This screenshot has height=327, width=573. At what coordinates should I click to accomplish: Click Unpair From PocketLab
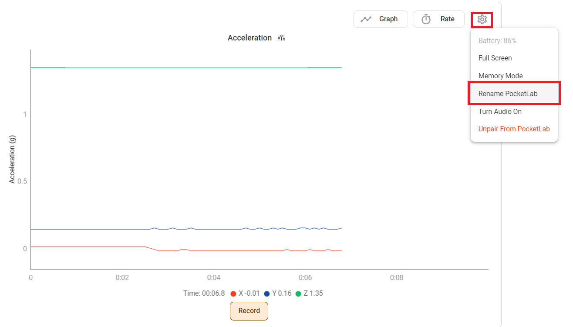pos(514,129)
